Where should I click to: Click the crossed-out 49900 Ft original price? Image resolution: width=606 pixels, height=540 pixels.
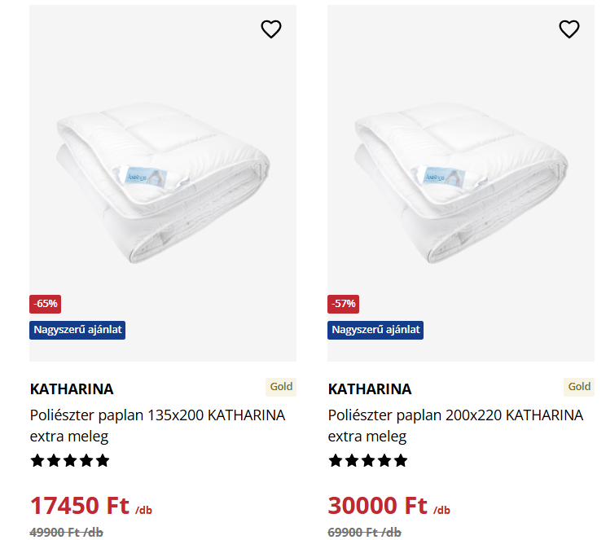[67, 532]
